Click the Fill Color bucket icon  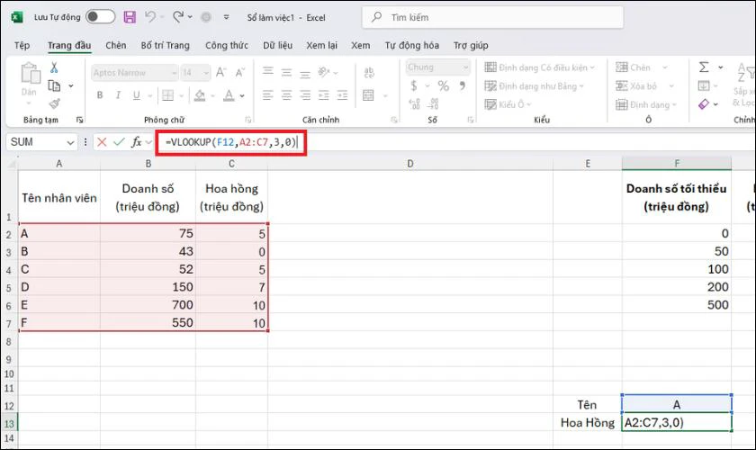200,95
